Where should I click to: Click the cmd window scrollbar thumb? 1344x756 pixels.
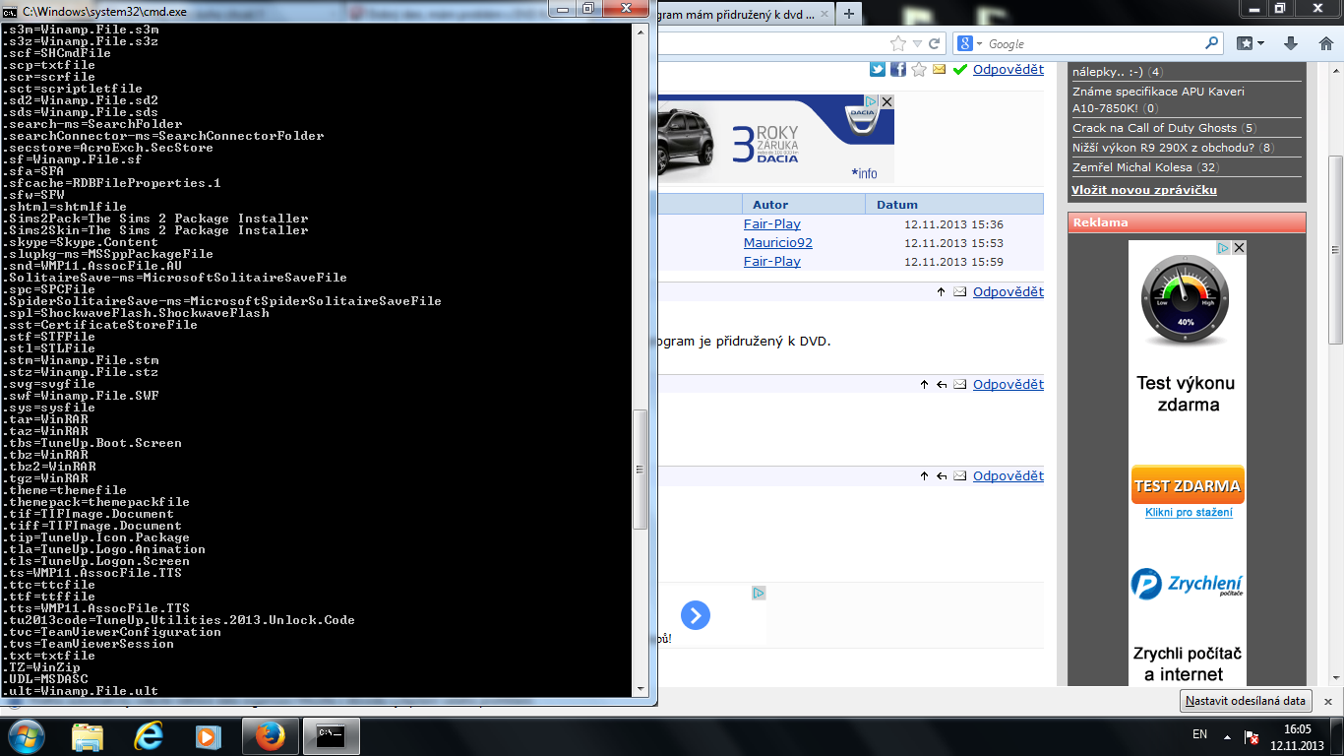[x=641, y=470]
